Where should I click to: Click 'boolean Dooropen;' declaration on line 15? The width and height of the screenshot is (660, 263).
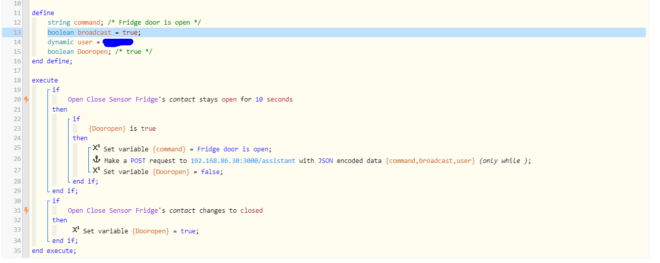(x=79, y=52)
